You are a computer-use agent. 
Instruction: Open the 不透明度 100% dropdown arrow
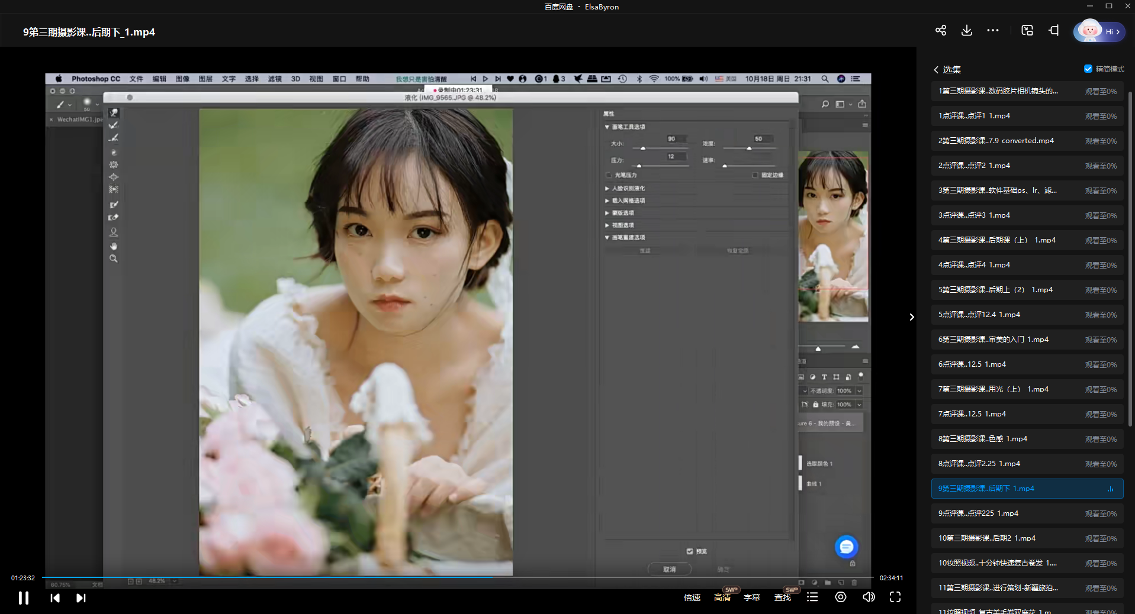click(859, 391)
